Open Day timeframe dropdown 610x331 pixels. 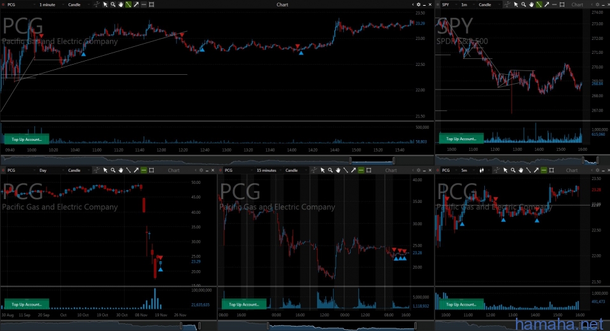[51, 171]
